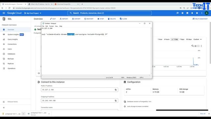Toggle the chart legend icon
The width and height of the screenshot is (211, 119).
(196, 46)
